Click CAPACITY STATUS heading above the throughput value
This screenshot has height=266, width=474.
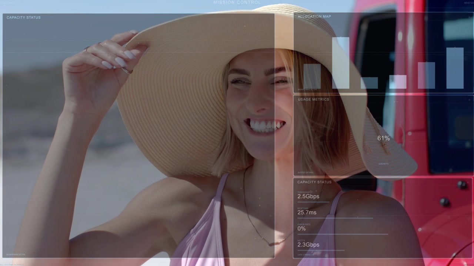pyautogui.click(x=314, y=182)
